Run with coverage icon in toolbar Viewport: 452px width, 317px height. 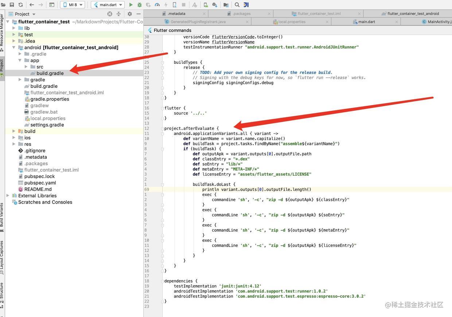coord(148,5)
